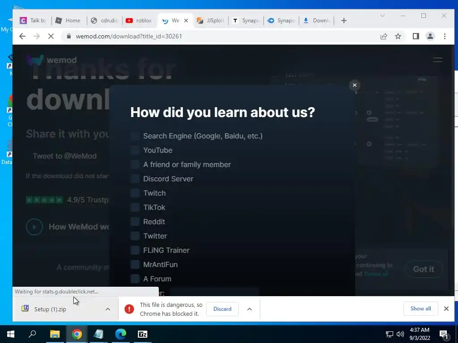
Task: Click the WeMod logo
Action: [x=52, y=60]
